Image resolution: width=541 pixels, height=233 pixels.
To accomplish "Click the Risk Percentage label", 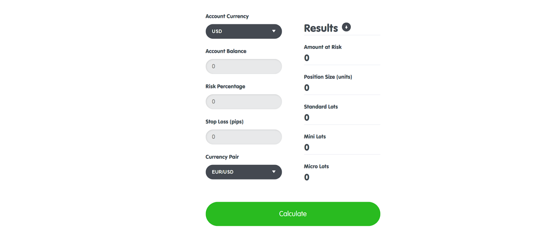I will click(225, 86).
